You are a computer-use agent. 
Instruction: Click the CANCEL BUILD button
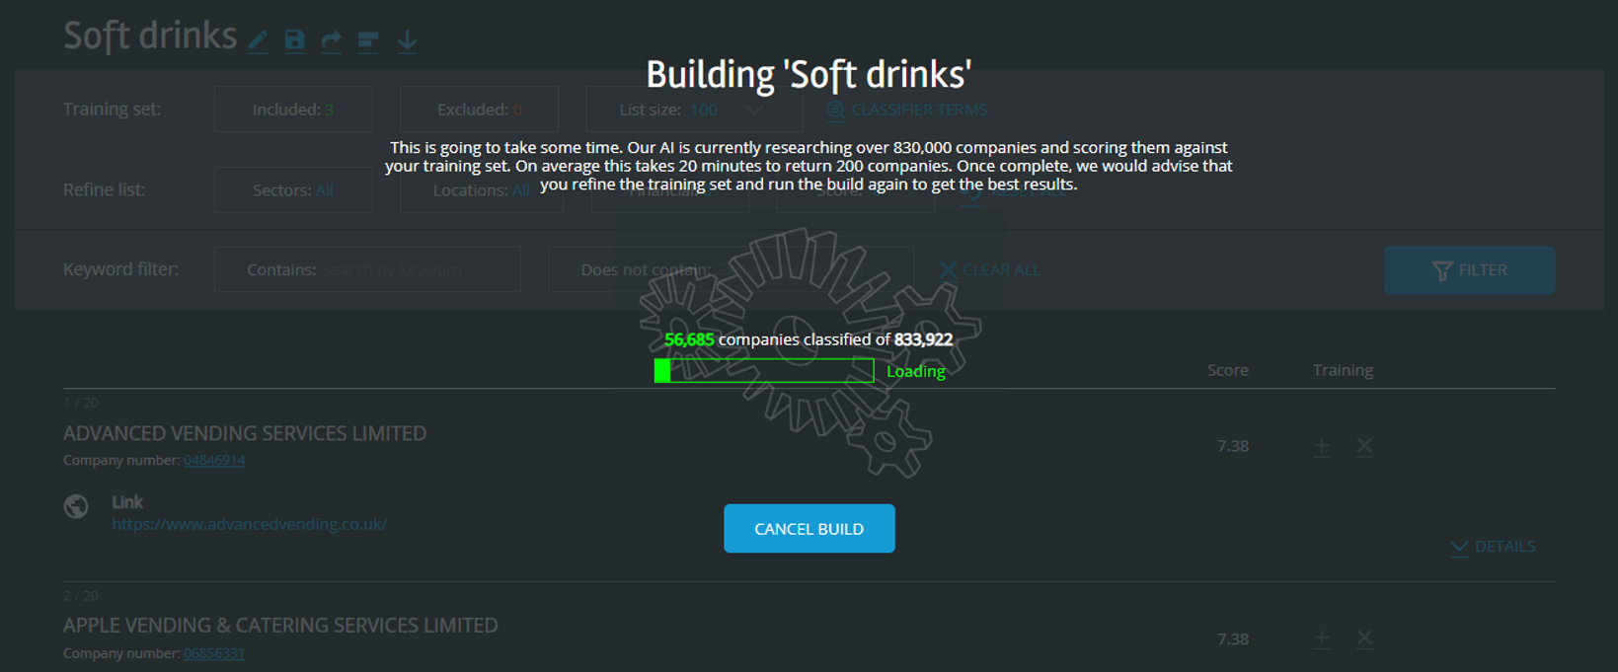pos(809,529)
